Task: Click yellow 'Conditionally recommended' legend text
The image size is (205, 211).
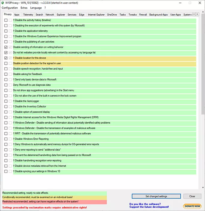Action: (x=38, y=197)
